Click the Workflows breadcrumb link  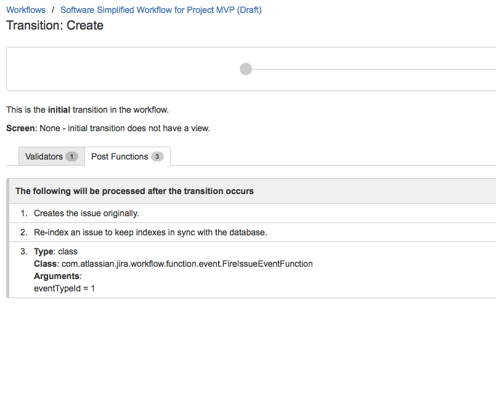[26, 10]
